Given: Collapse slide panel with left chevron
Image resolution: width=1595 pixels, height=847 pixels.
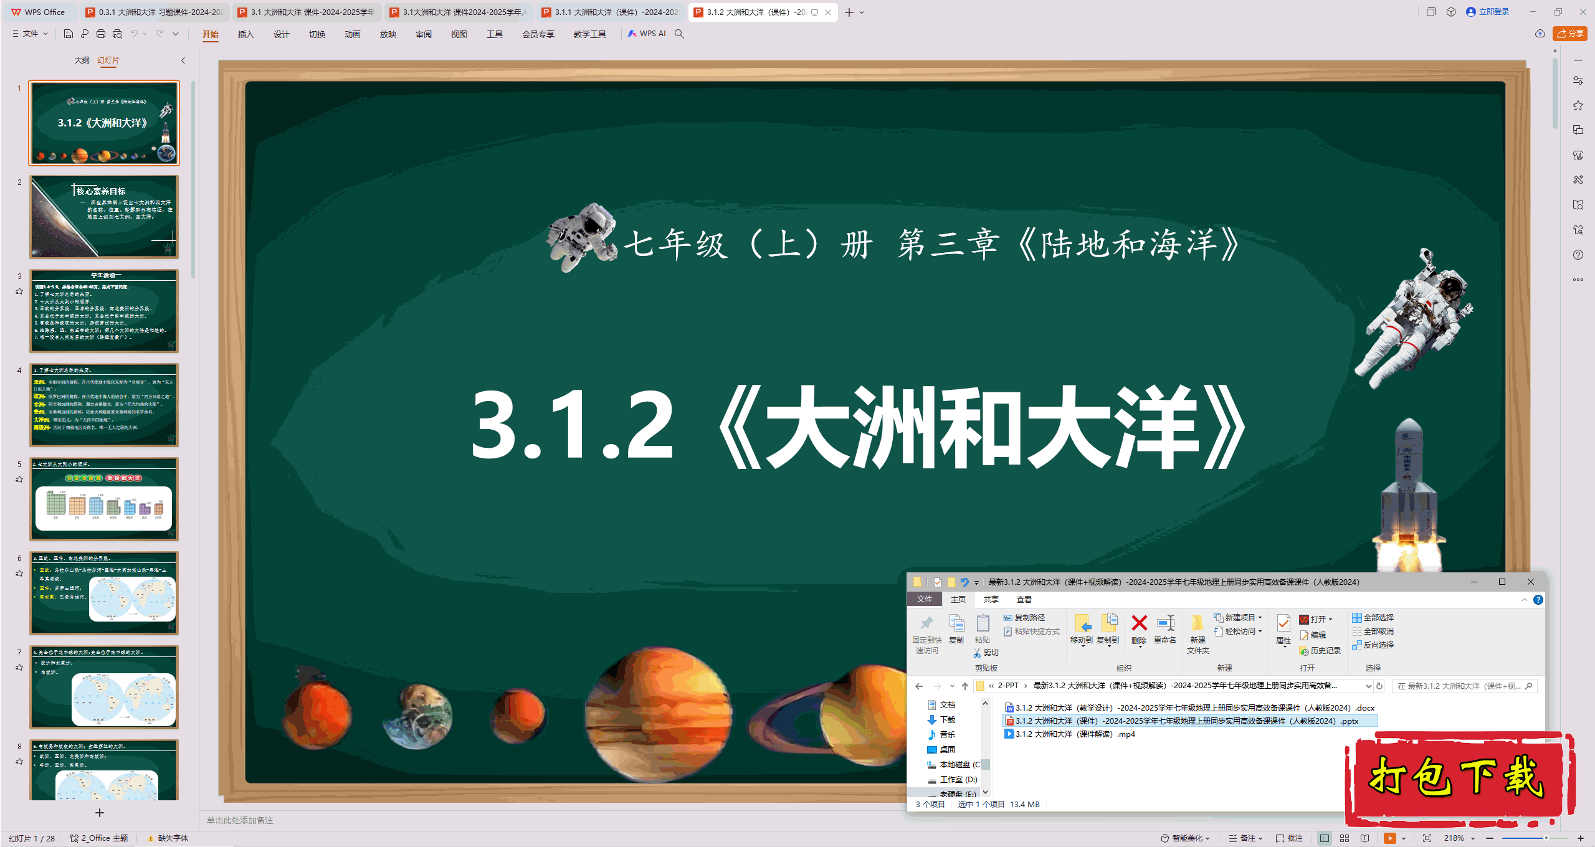Looking at the screenshot, I should (x=183, y=60).
